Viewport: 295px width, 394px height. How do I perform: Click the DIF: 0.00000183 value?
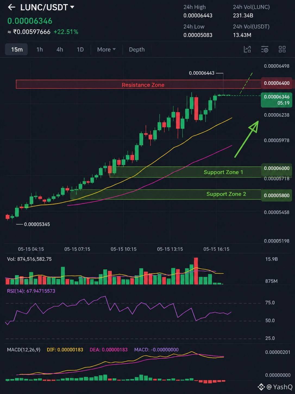coord(65,350)
